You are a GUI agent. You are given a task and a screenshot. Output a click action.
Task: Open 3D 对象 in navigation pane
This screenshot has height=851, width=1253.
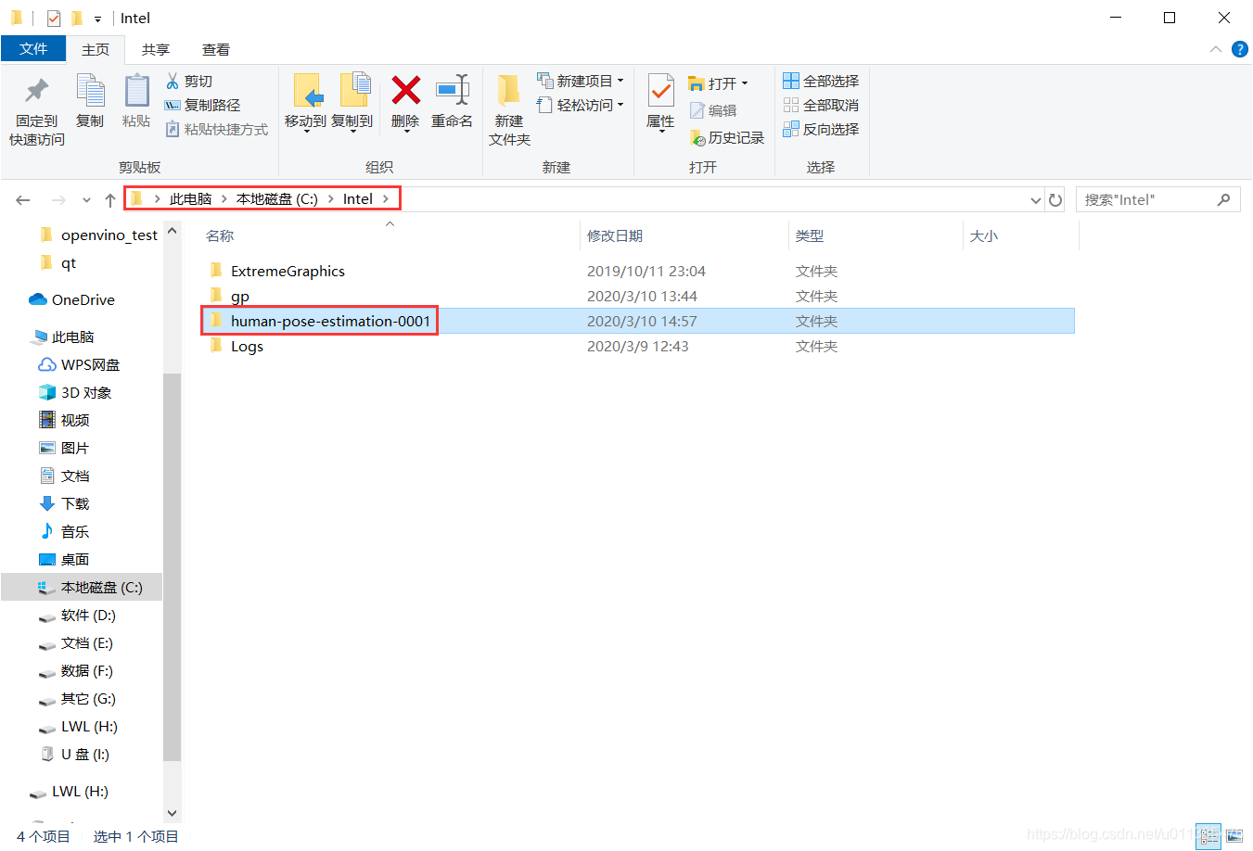[x=86, y=393]
